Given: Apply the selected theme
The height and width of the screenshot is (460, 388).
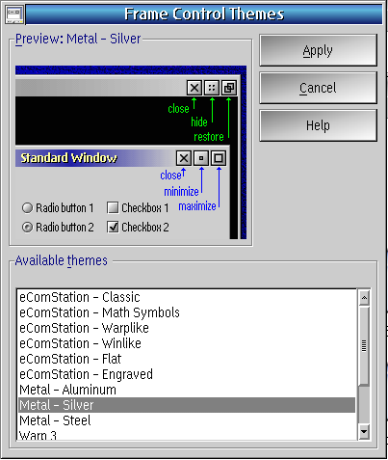Looking at the screenshot, I should (318, 50).
